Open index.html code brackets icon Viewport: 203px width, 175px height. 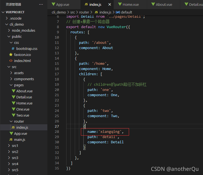[x=11, y=61]
